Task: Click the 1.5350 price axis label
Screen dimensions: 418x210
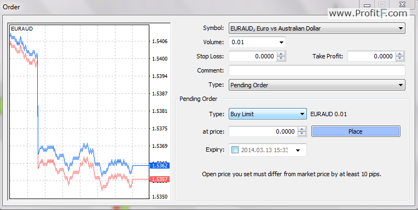Action: pos(160,197)
